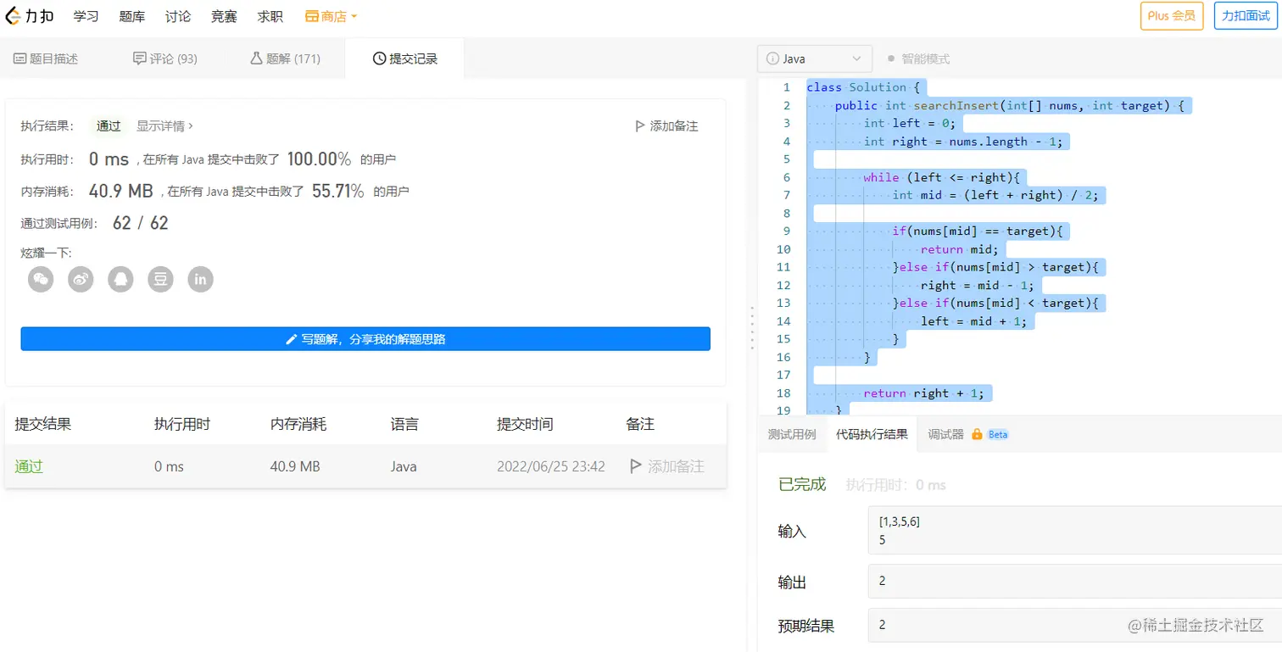The width and height of the screenshot is (1282, 652).
Task: Click the 提交时间 column header
Action: tap(525, 424)
